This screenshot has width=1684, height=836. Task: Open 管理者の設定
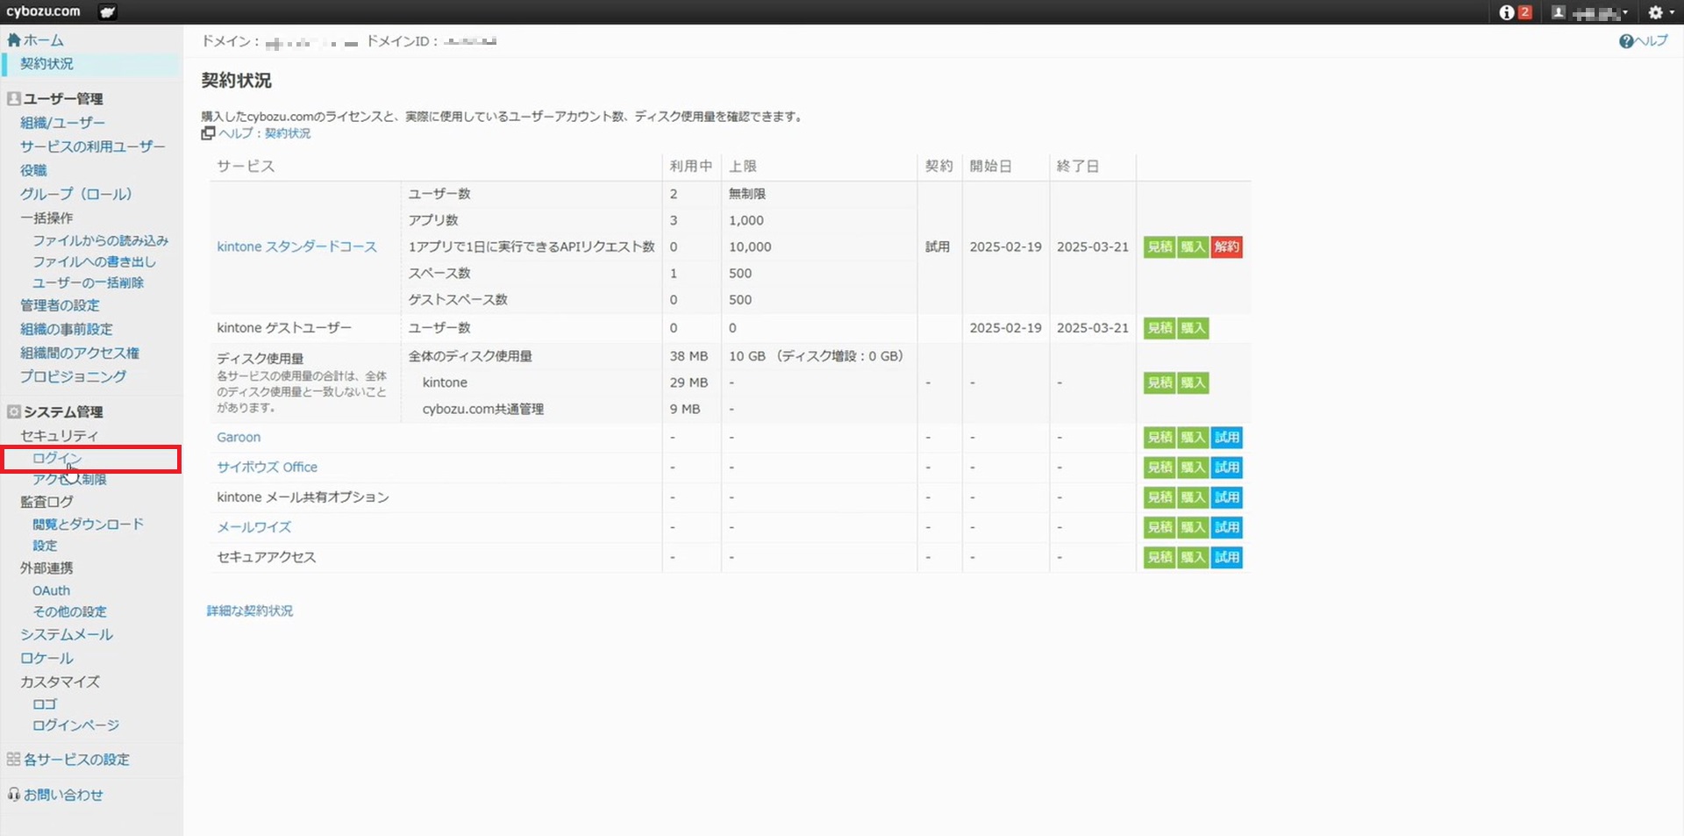[x=60, y=305]
